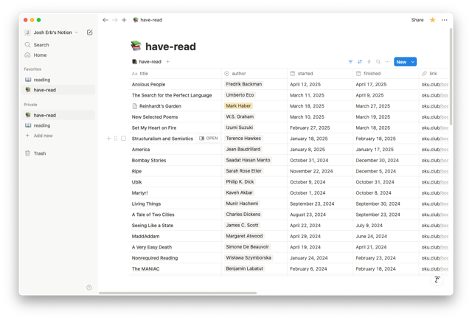The height and width of the screenshot is (320, 472).
Task: Click the Share button
Action: pos(417,20)
